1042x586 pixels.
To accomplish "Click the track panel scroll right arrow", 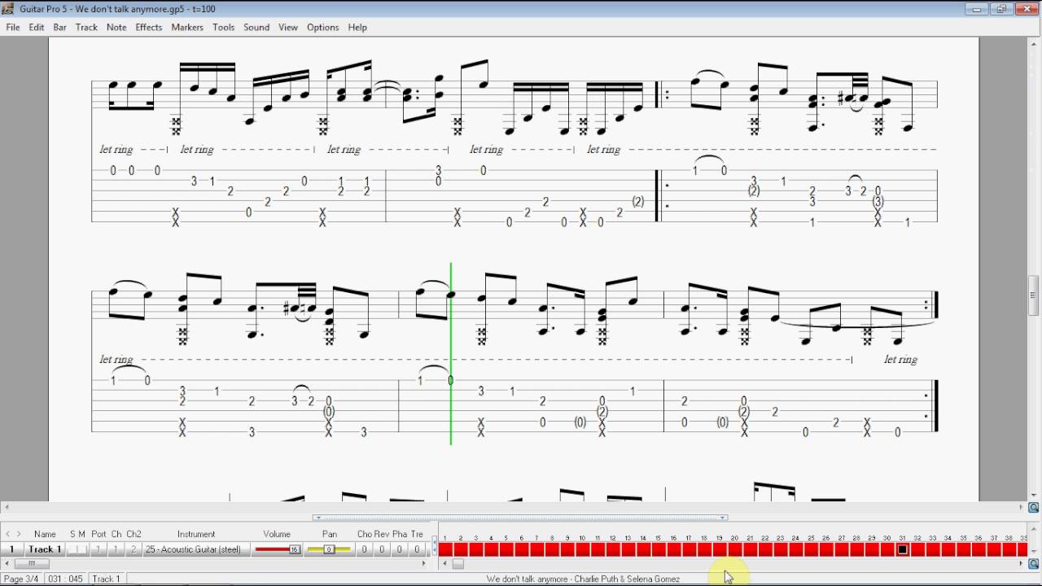I will (423, 563).
